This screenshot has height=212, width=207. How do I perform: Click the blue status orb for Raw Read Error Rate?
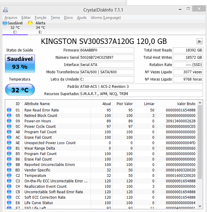pos(9,110)
